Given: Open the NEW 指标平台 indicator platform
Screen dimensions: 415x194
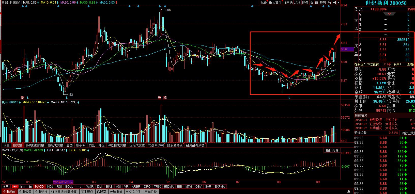Looking at the screenshot, I should [x=22, y=187].
